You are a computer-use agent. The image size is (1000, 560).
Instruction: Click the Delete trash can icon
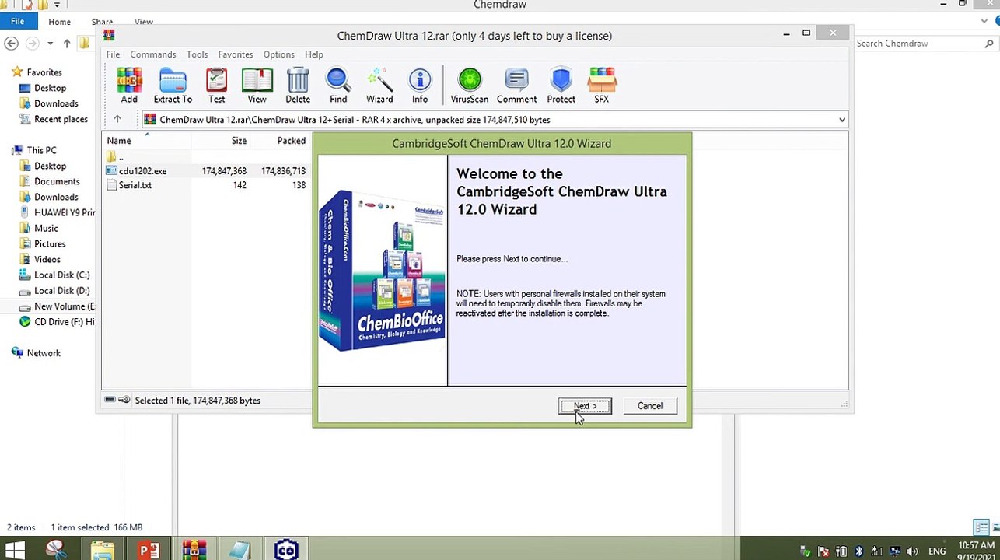click(x=298, y=86)
